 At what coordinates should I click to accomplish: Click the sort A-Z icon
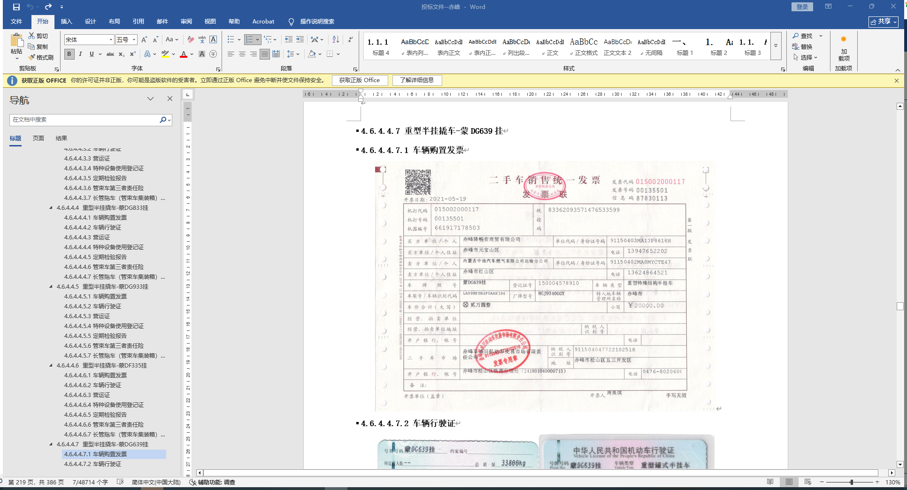point(336,39)
